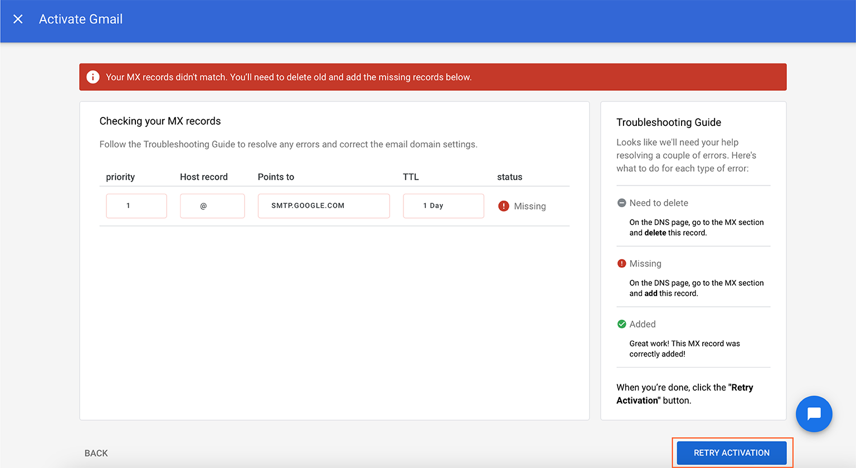Click the 'Need to delete' label
Screen dimensions: 856x468
coord(659,203)
